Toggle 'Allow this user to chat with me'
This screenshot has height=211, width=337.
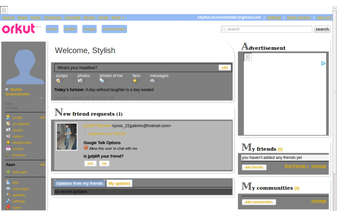pyautogui.click(x=86, y=147)
